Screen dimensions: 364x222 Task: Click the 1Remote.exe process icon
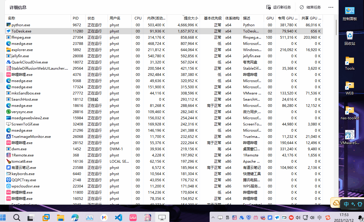pos(9,155)
